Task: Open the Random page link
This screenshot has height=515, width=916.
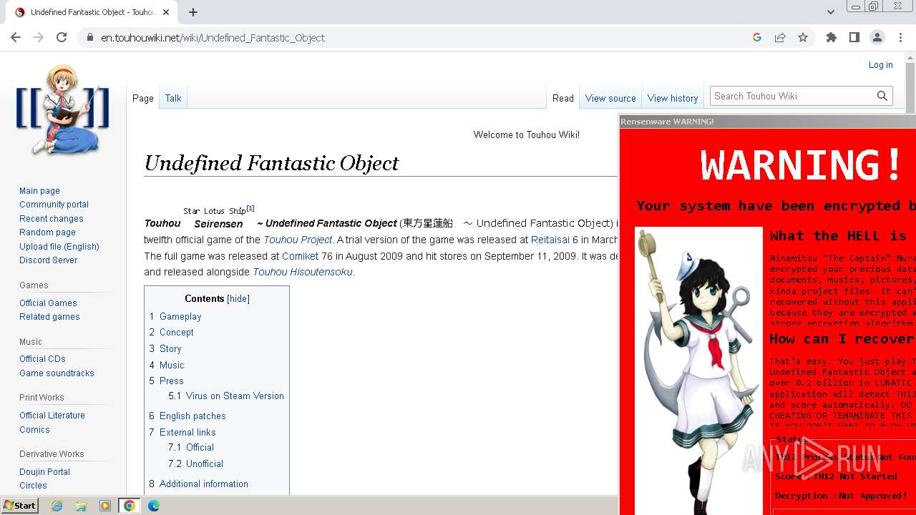Action: (x=47, y=232)
